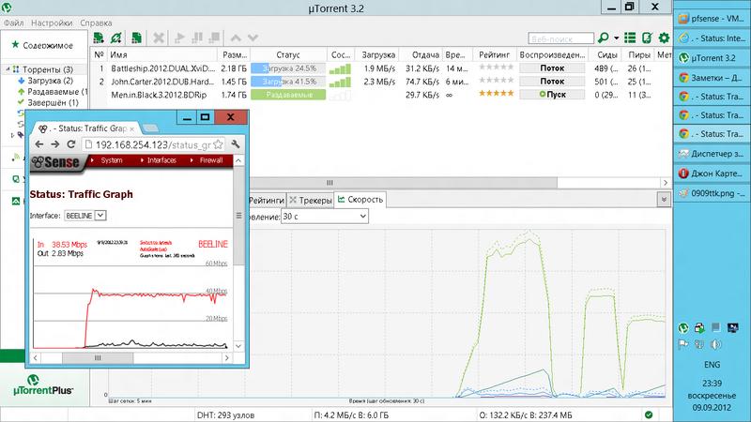Click browser Back arrow in pfSense window
Viewport: 751px width, 422px height.
(x=39, y=144)
